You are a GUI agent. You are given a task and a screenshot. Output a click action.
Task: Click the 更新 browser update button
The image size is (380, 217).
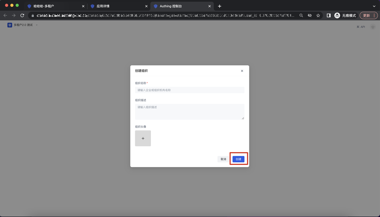pyautogui.click(x=368, y=15)
